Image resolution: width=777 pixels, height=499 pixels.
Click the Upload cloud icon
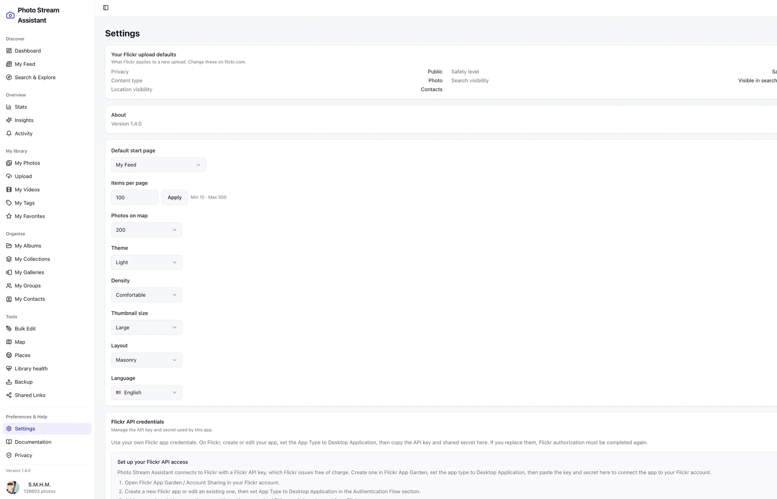(x=9, y=176)
